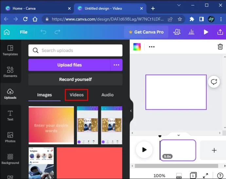Click the Record yourself button
The height and width of the screenshot is (179, 226).
point(75,79)
